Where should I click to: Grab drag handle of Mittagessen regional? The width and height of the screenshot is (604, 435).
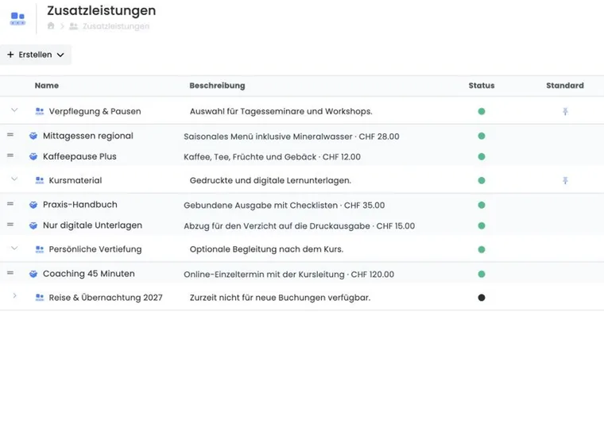[10, 135]
